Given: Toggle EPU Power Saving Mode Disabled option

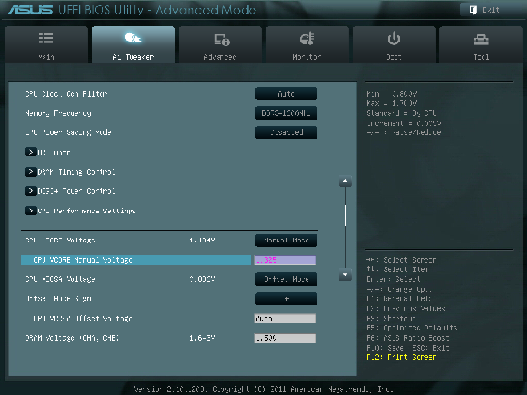Looking at the screenshot, I should (286, 132).
